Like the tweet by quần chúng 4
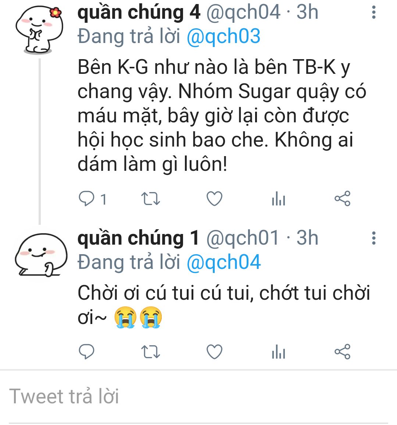Image resolution: width=397 pixels, height=425 pixels. 214,199
